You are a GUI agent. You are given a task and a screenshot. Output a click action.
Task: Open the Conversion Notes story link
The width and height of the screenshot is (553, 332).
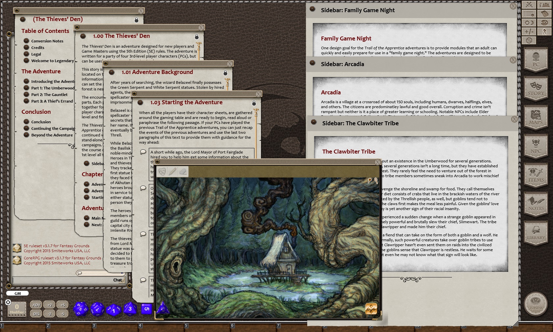(47, 41)
